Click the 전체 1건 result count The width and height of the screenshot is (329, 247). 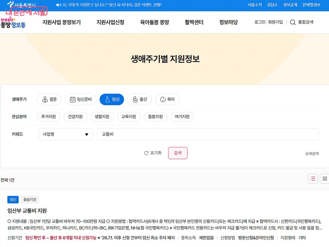click(7, 180)
